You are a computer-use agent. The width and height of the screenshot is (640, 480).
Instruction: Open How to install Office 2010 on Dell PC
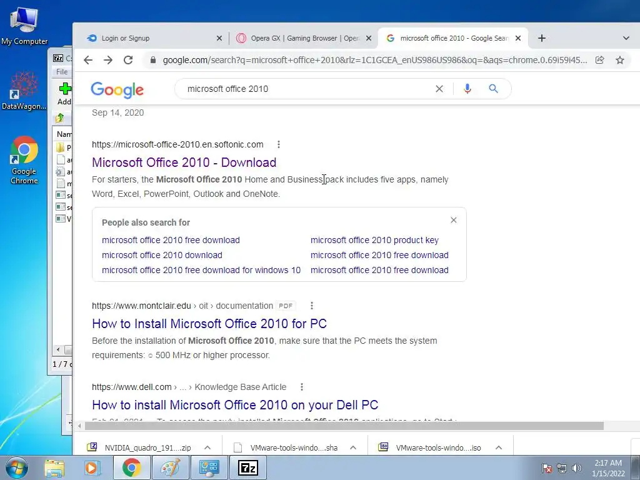(x=235, y=405)
